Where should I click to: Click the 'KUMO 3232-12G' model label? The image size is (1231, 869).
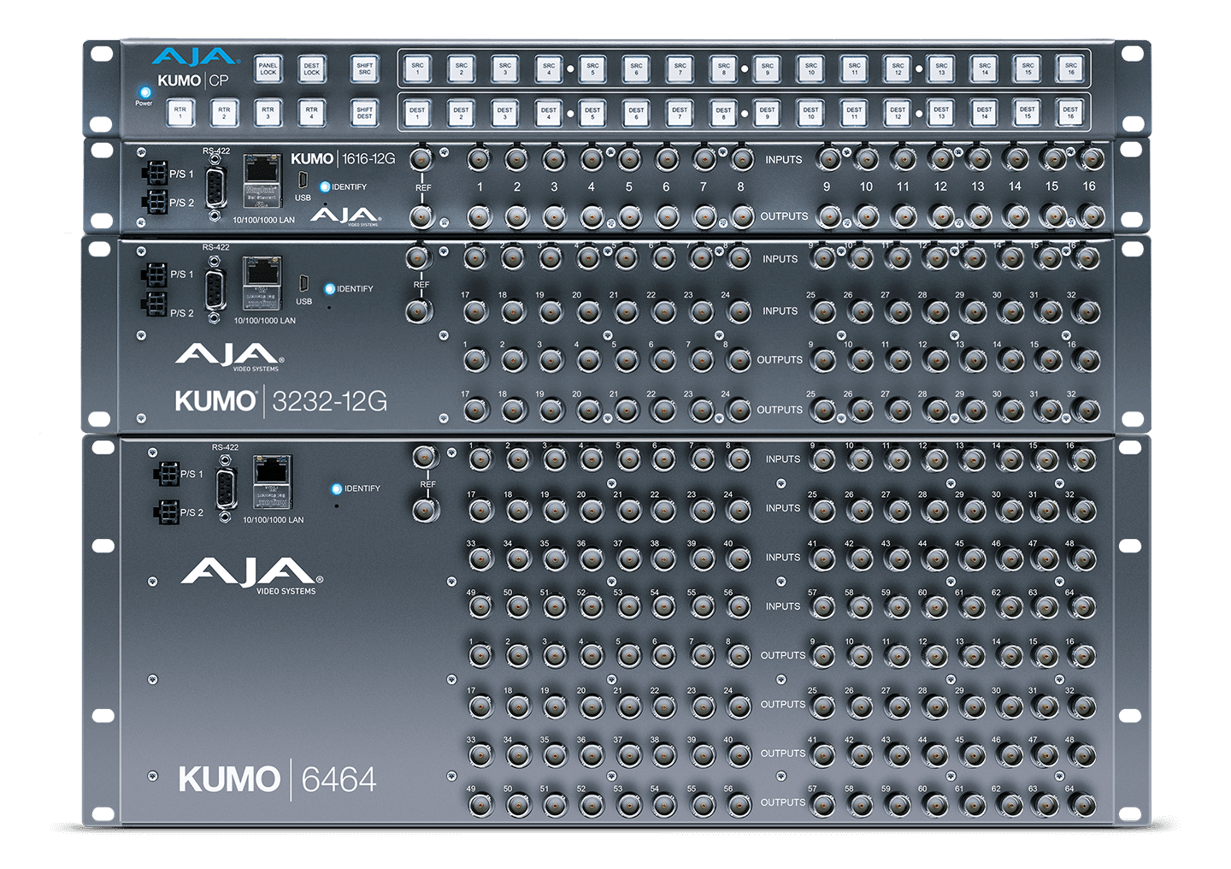[281, 400]
